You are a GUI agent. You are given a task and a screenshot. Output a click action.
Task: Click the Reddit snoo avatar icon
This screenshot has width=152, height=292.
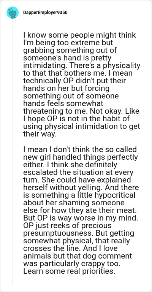13,13
